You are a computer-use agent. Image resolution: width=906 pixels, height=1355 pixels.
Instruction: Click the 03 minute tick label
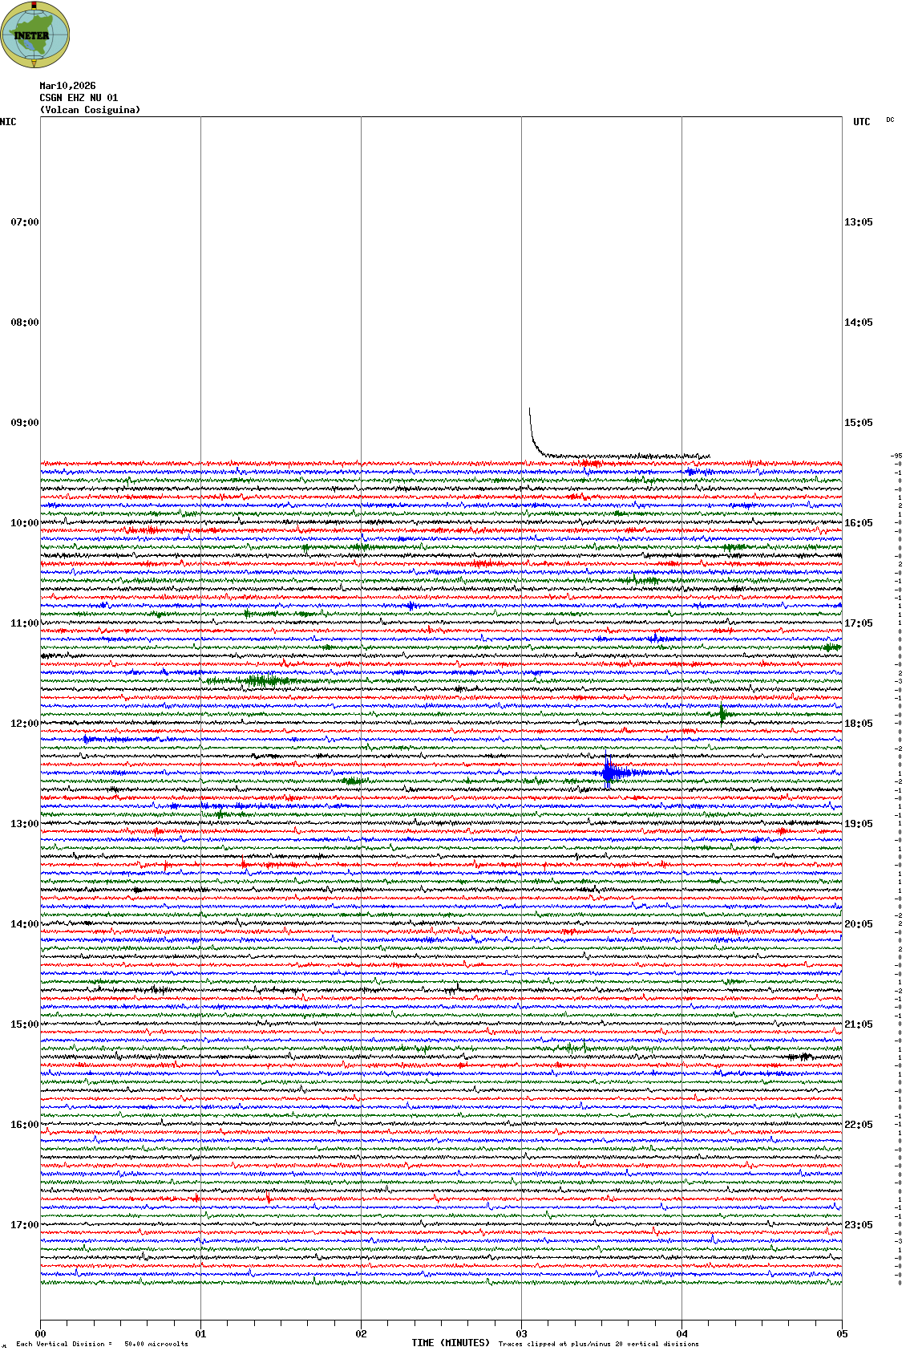pos(521,1334)
